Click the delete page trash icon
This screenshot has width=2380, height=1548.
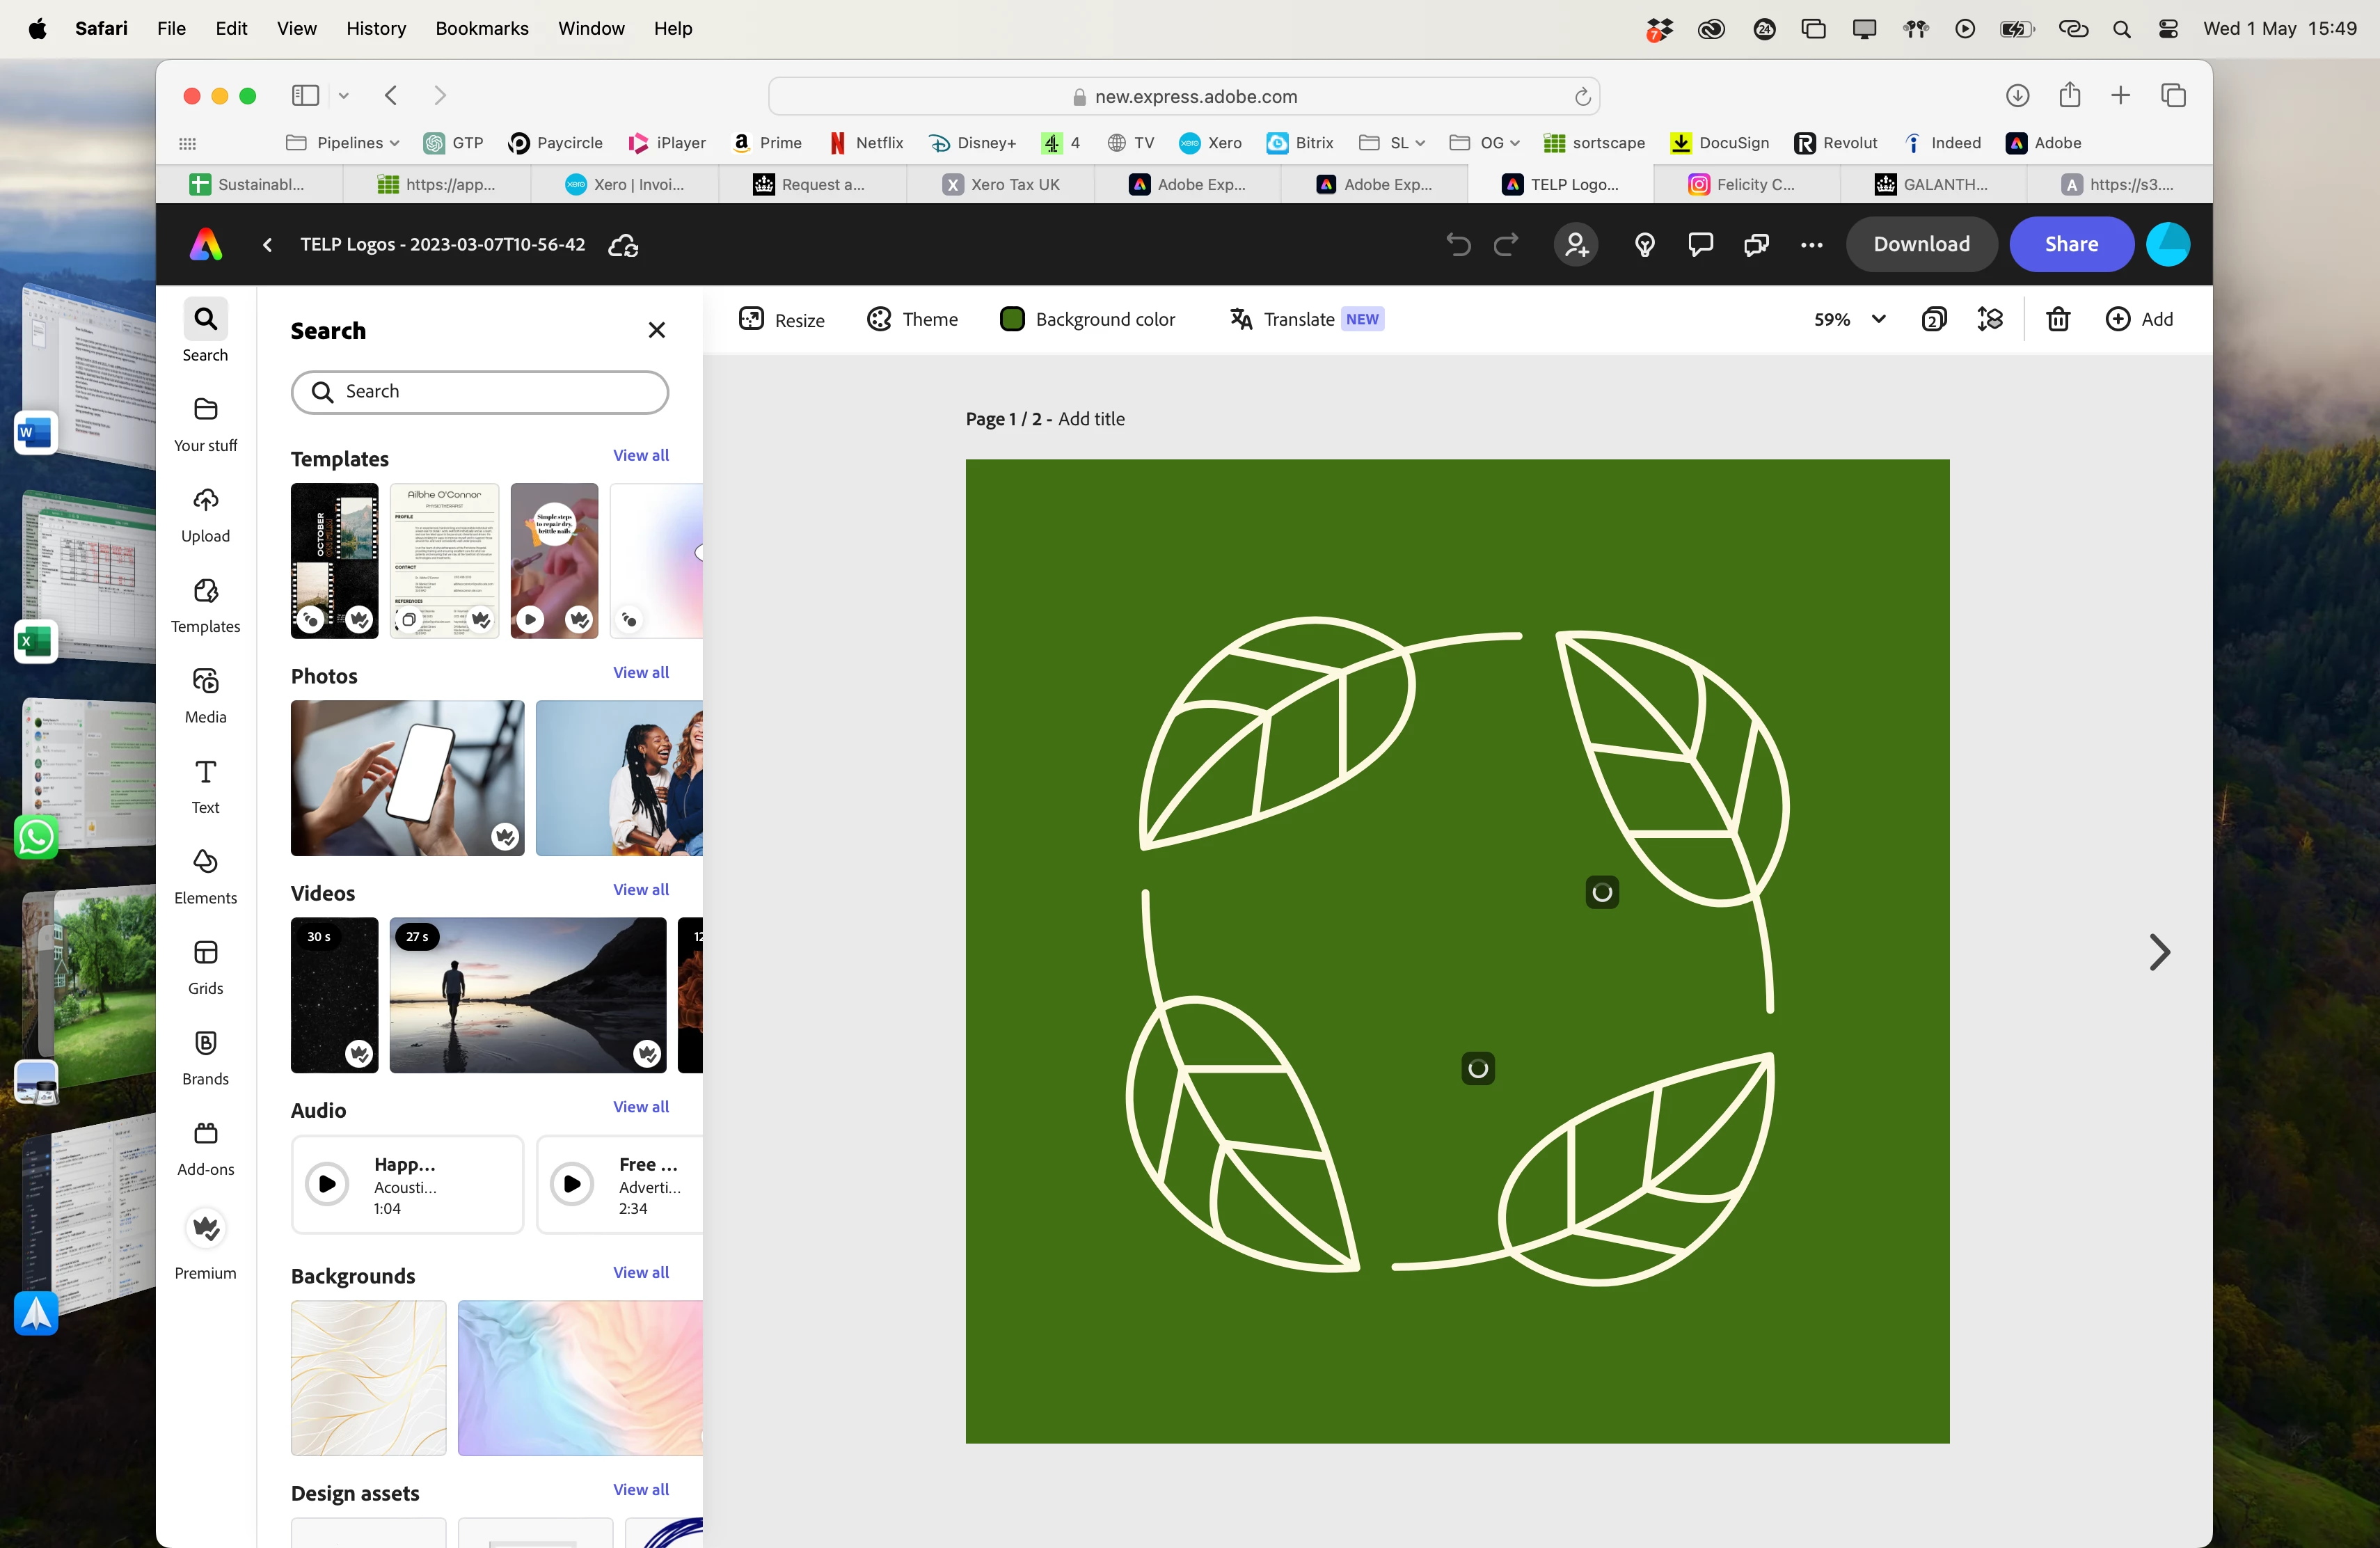[2057, 319]
